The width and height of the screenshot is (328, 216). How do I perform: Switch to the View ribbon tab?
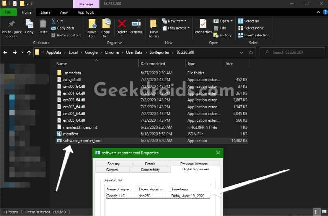64,12
